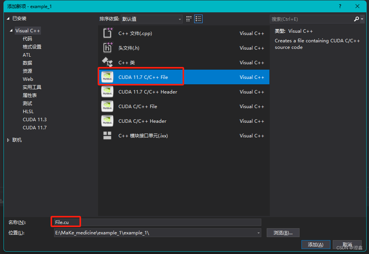Click the C++ 模块接口单元(.ixx) template icon
The width and height of the screenshot is (369, 254).
tap(107, 135)
